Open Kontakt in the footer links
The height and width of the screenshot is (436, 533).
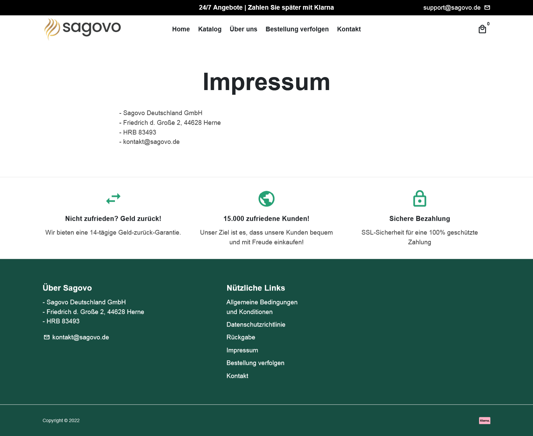tap(237, 376)
